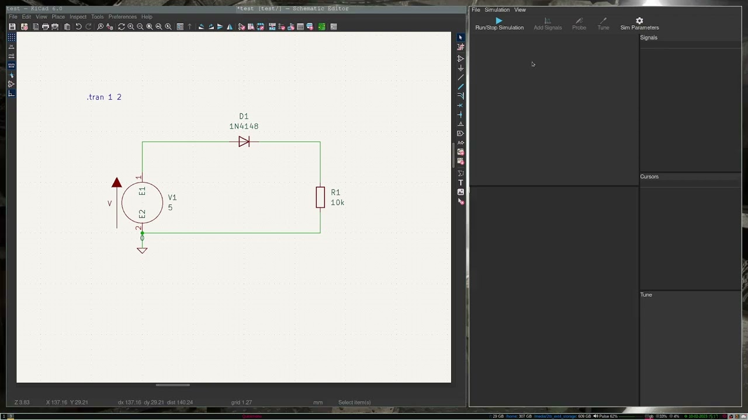This screenshot has width=748, height=420.
Task: Select the Add bus tool
Action: (460, 86)
